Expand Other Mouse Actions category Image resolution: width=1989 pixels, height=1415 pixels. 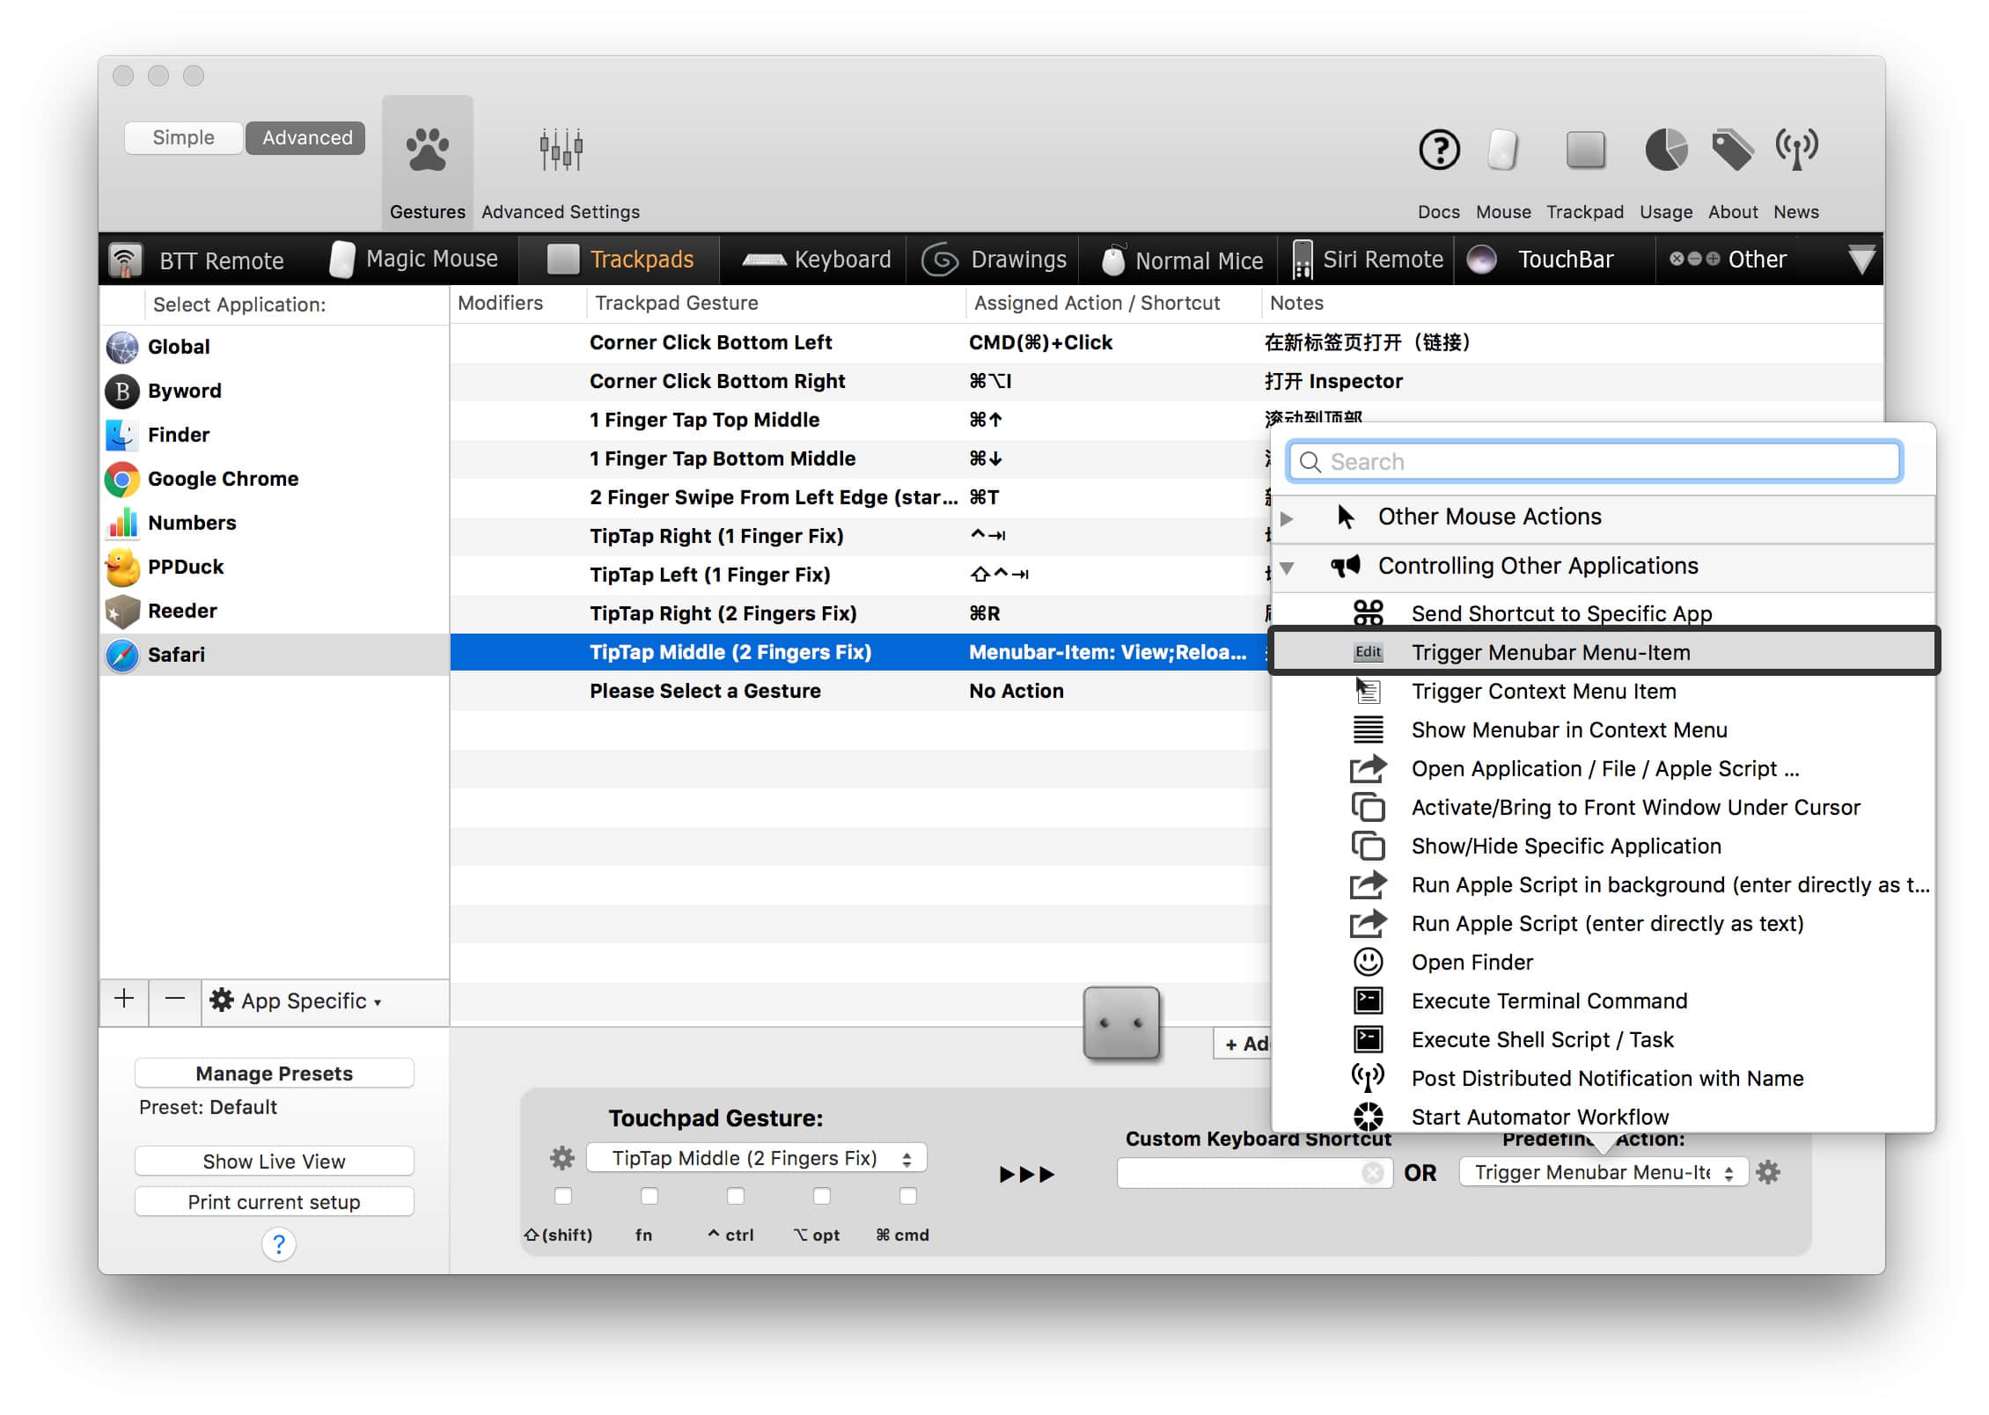click(x=1287, y=518)
